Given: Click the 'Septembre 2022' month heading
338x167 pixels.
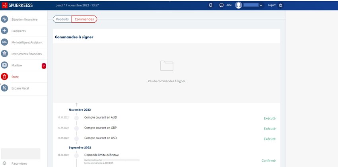Looking at the screenshot, I should click(x=80, y=148).
